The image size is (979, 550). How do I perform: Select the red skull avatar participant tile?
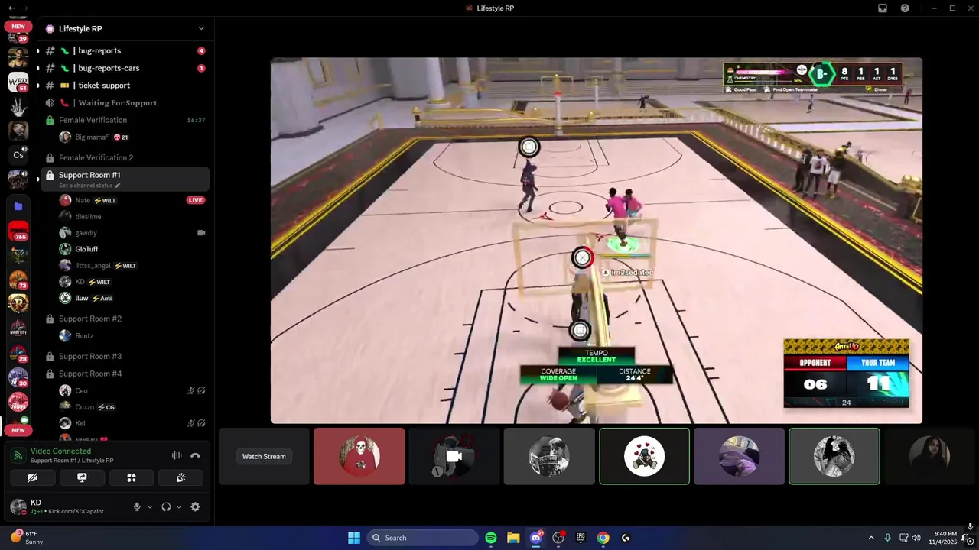[359, 456]
